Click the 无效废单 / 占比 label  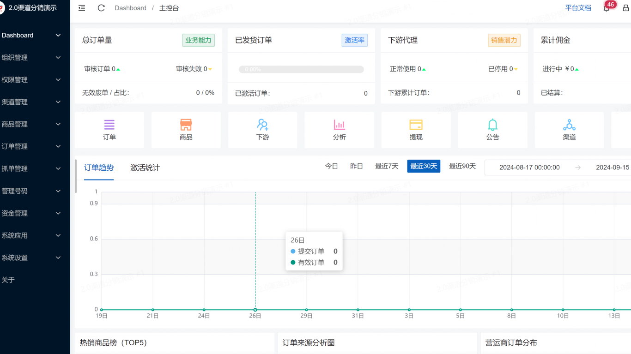point(106,93)
